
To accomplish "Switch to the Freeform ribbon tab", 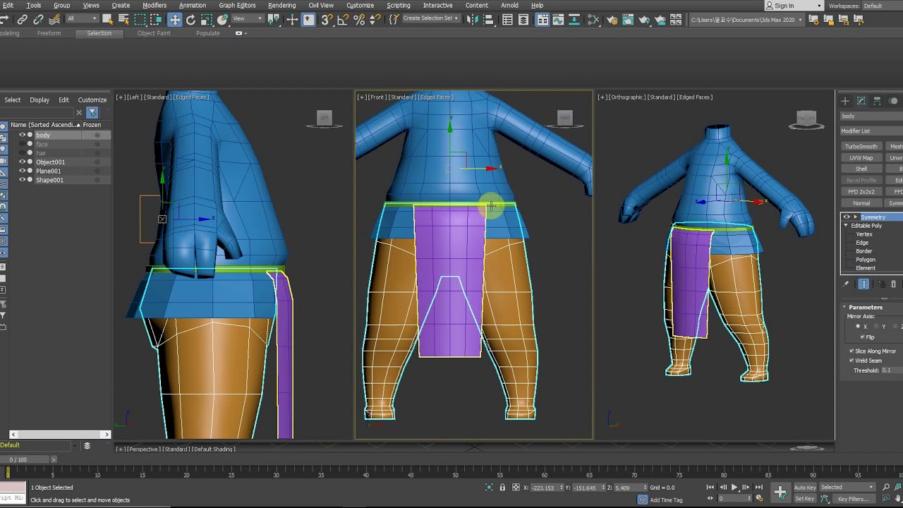I will coord(49,33).
